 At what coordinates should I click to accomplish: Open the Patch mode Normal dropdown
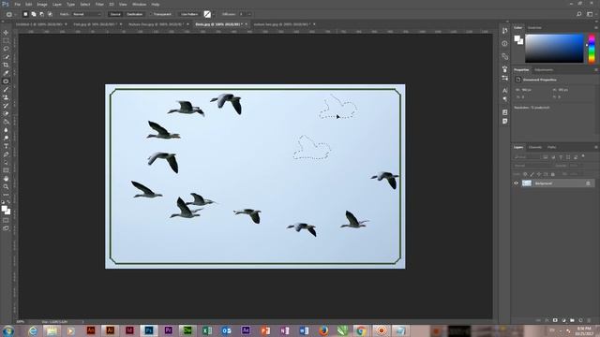86,14
